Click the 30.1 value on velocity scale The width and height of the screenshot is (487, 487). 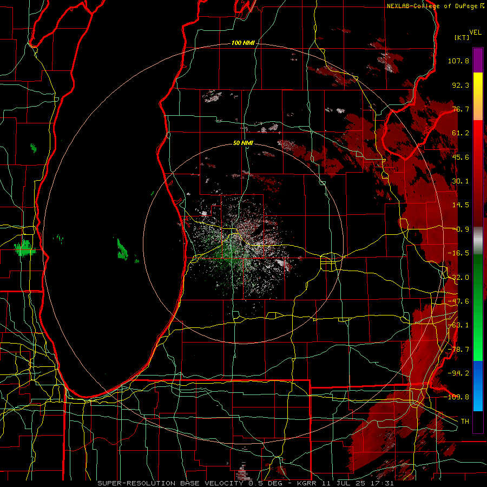pyautogui.click(x=460, y=181)
